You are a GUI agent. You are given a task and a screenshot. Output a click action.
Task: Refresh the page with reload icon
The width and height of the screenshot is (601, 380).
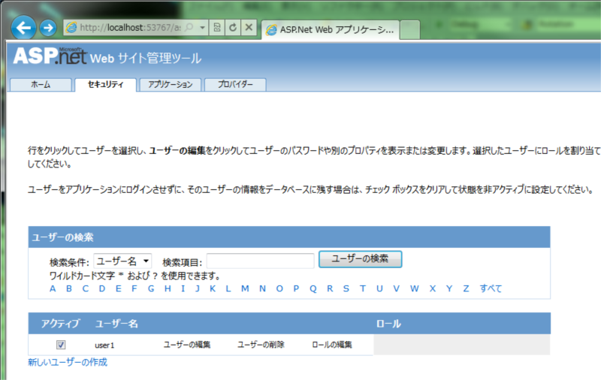(x=233, y=28)
